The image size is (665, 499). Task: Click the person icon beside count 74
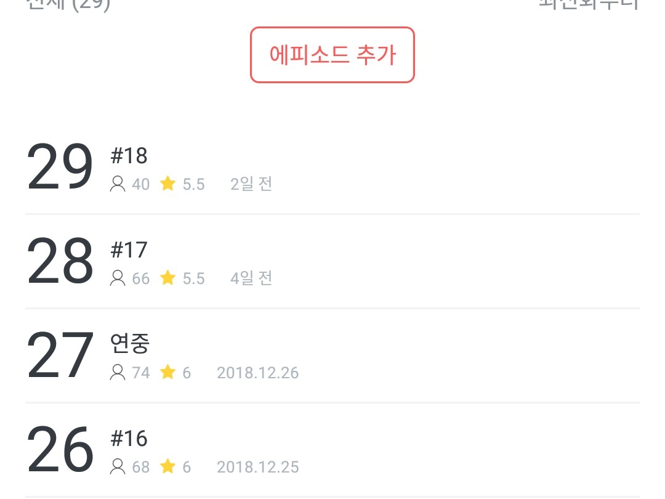pyautogui.click(x=117, y=373)
